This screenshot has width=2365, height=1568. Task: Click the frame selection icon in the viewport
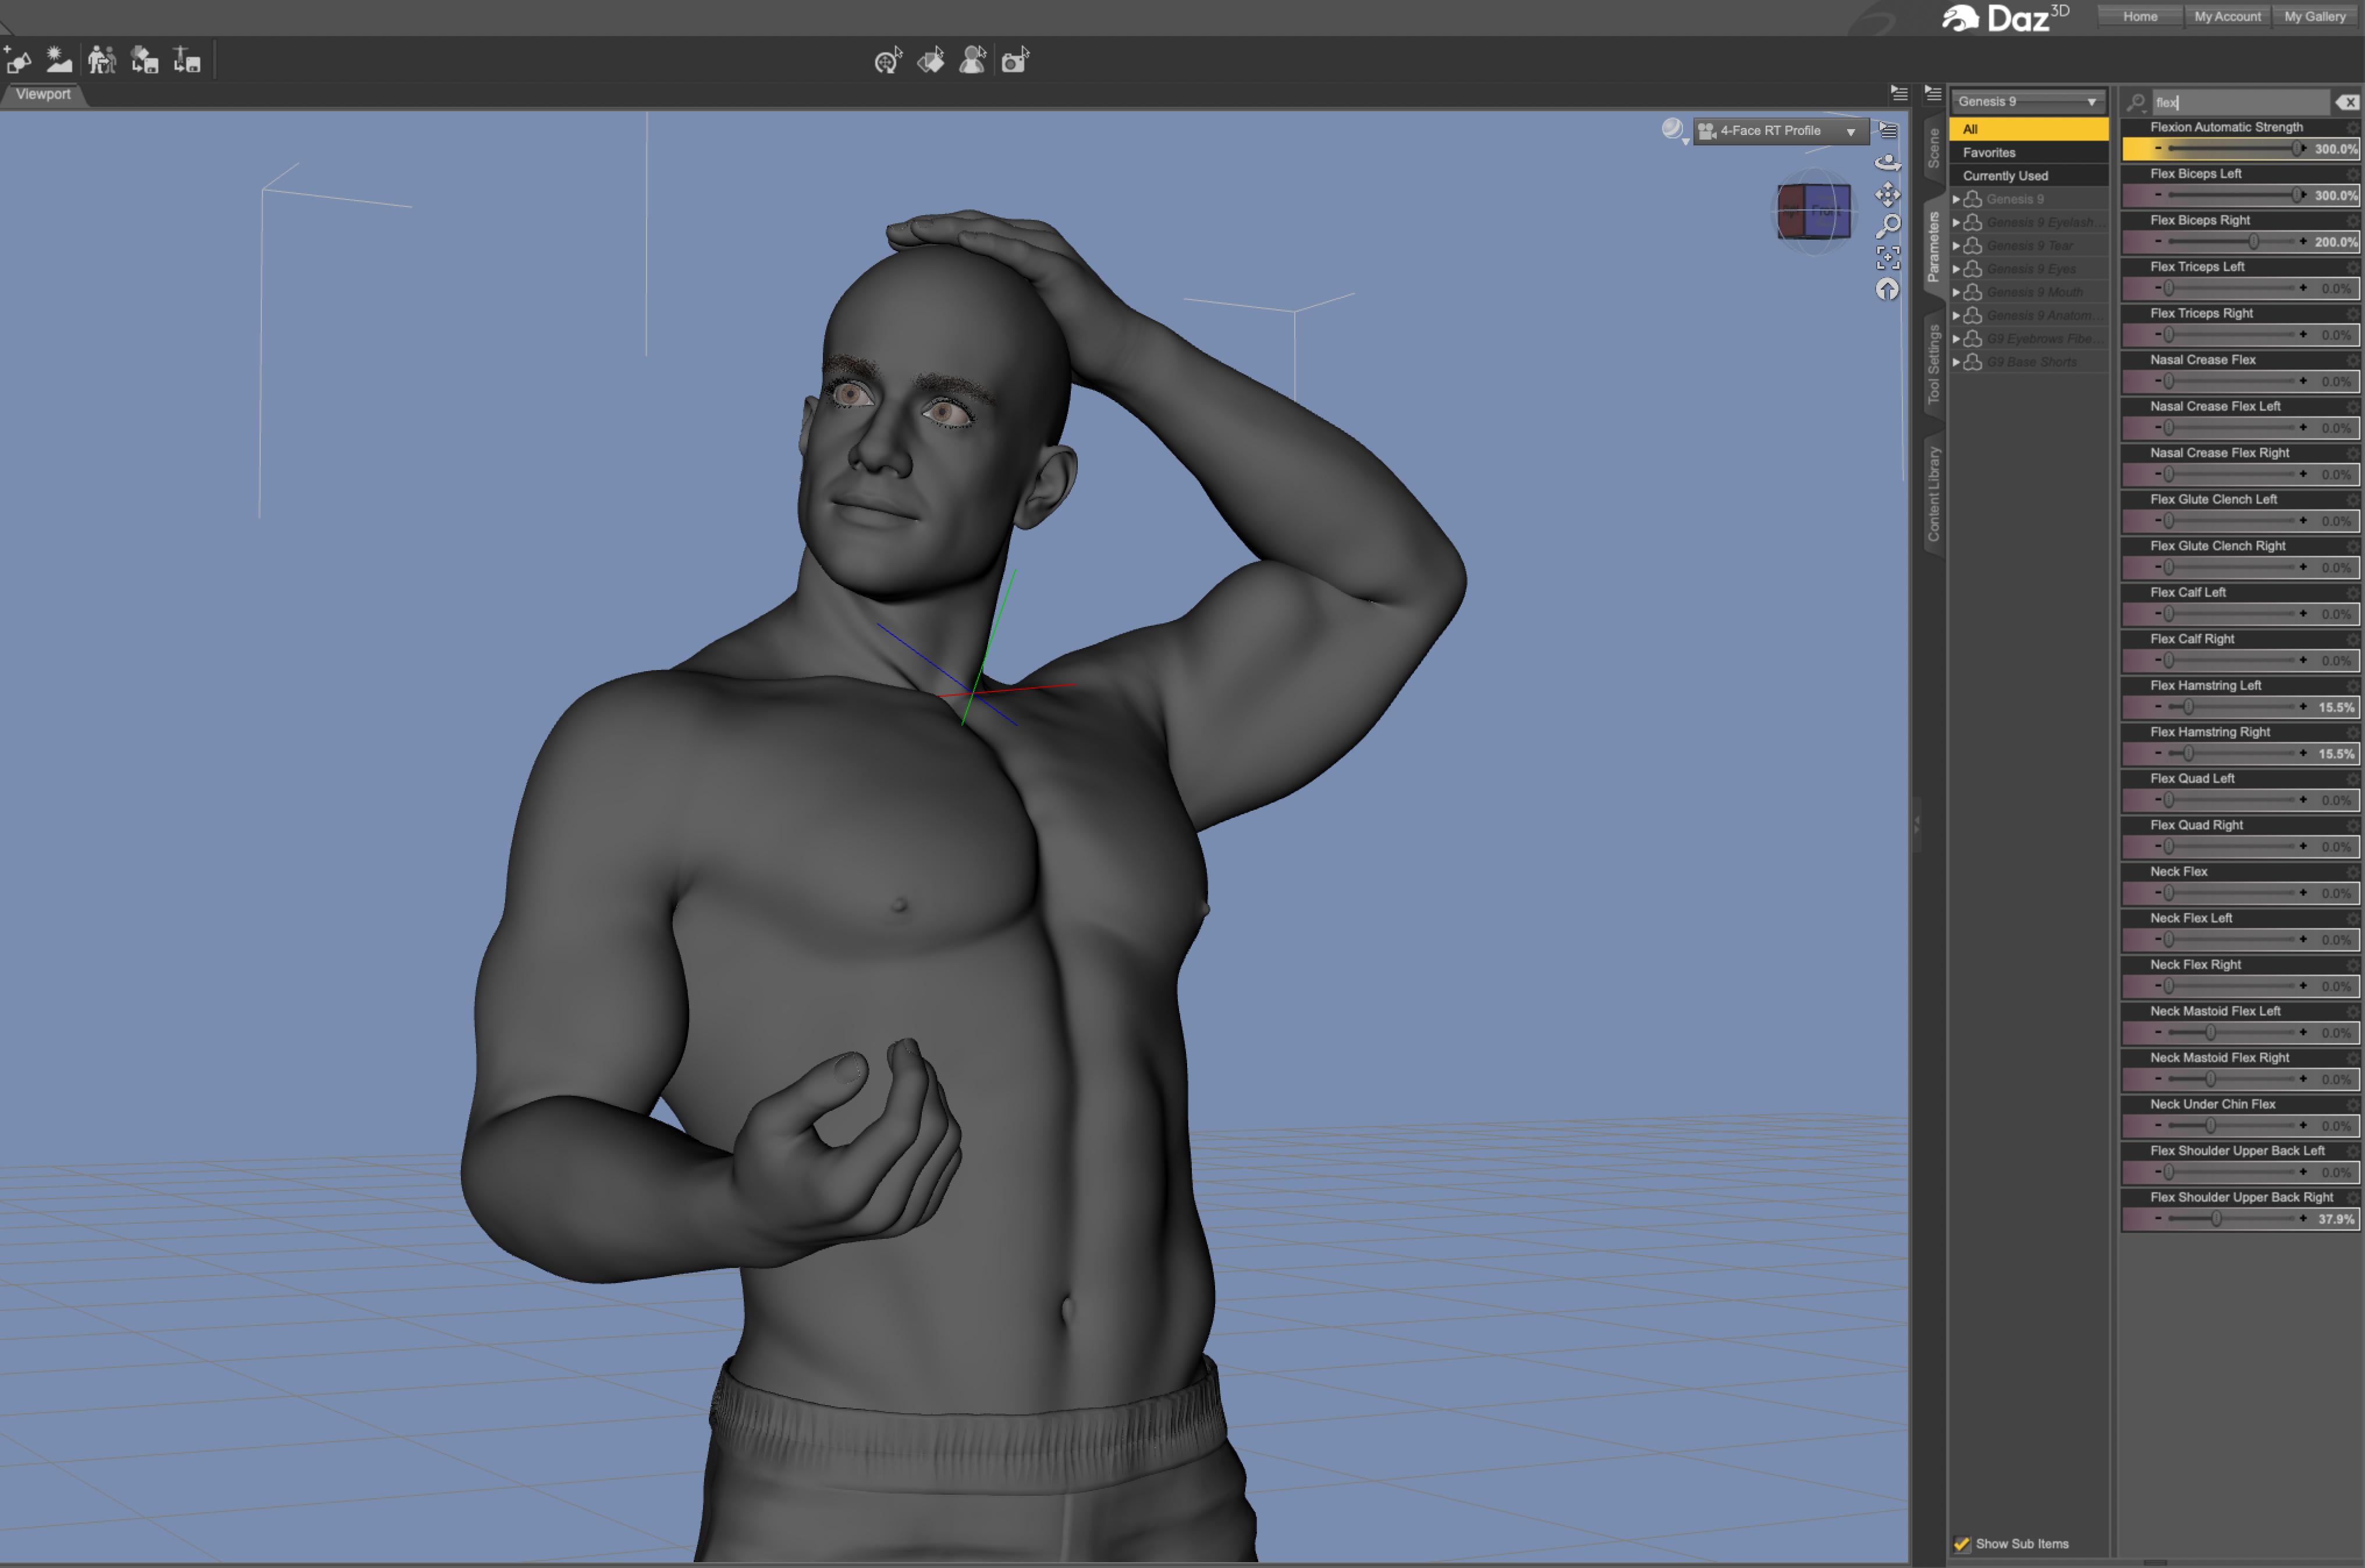tap(1887, 258)
